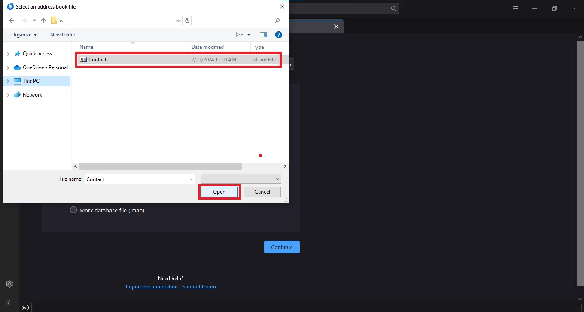Click the Date modified 2/27/2024 11:10 AM cell
The width and height of the screenshot is (584, 312).
(214, 60)
